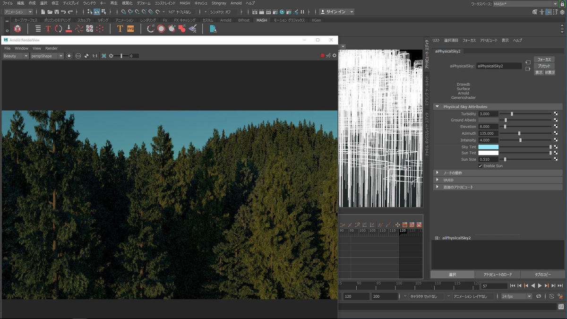Click the 1:1 zoom icon in RenderView
Viewport: 567px width, 319px height.
tap(94, 56)
